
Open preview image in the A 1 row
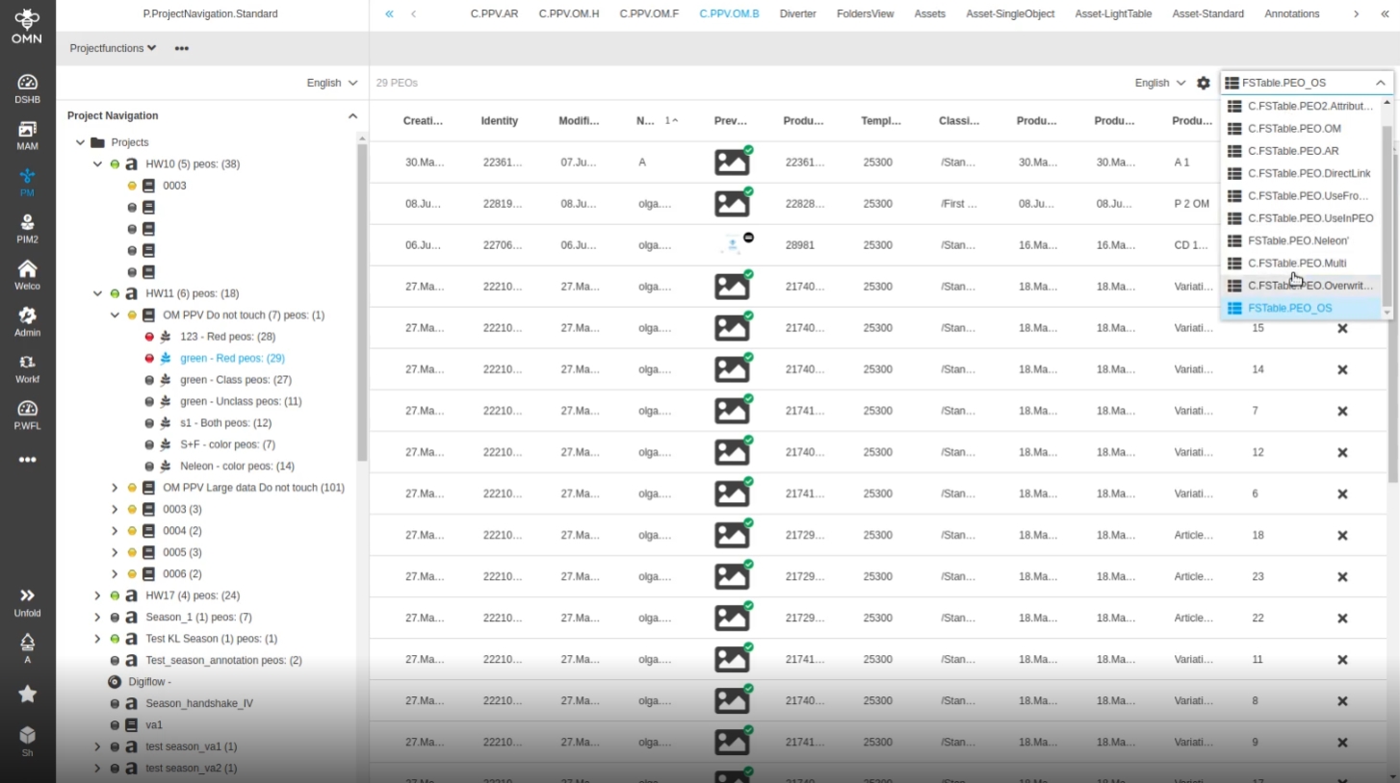point(733,162)
